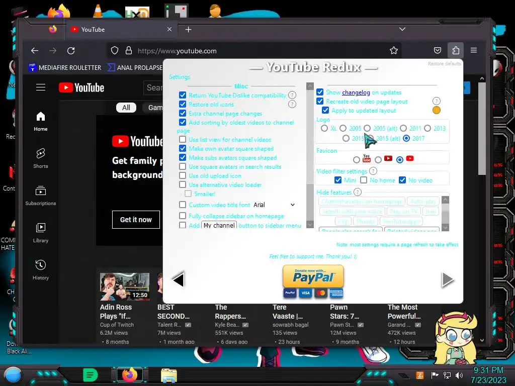Bookmark this page with the star icon
This screenshot has width=515, height=386.
click(393, 51)
